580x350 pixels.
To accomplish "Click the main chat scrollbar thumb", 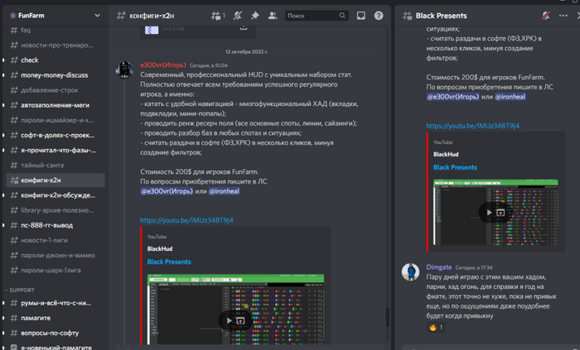I will click(387, 317).
